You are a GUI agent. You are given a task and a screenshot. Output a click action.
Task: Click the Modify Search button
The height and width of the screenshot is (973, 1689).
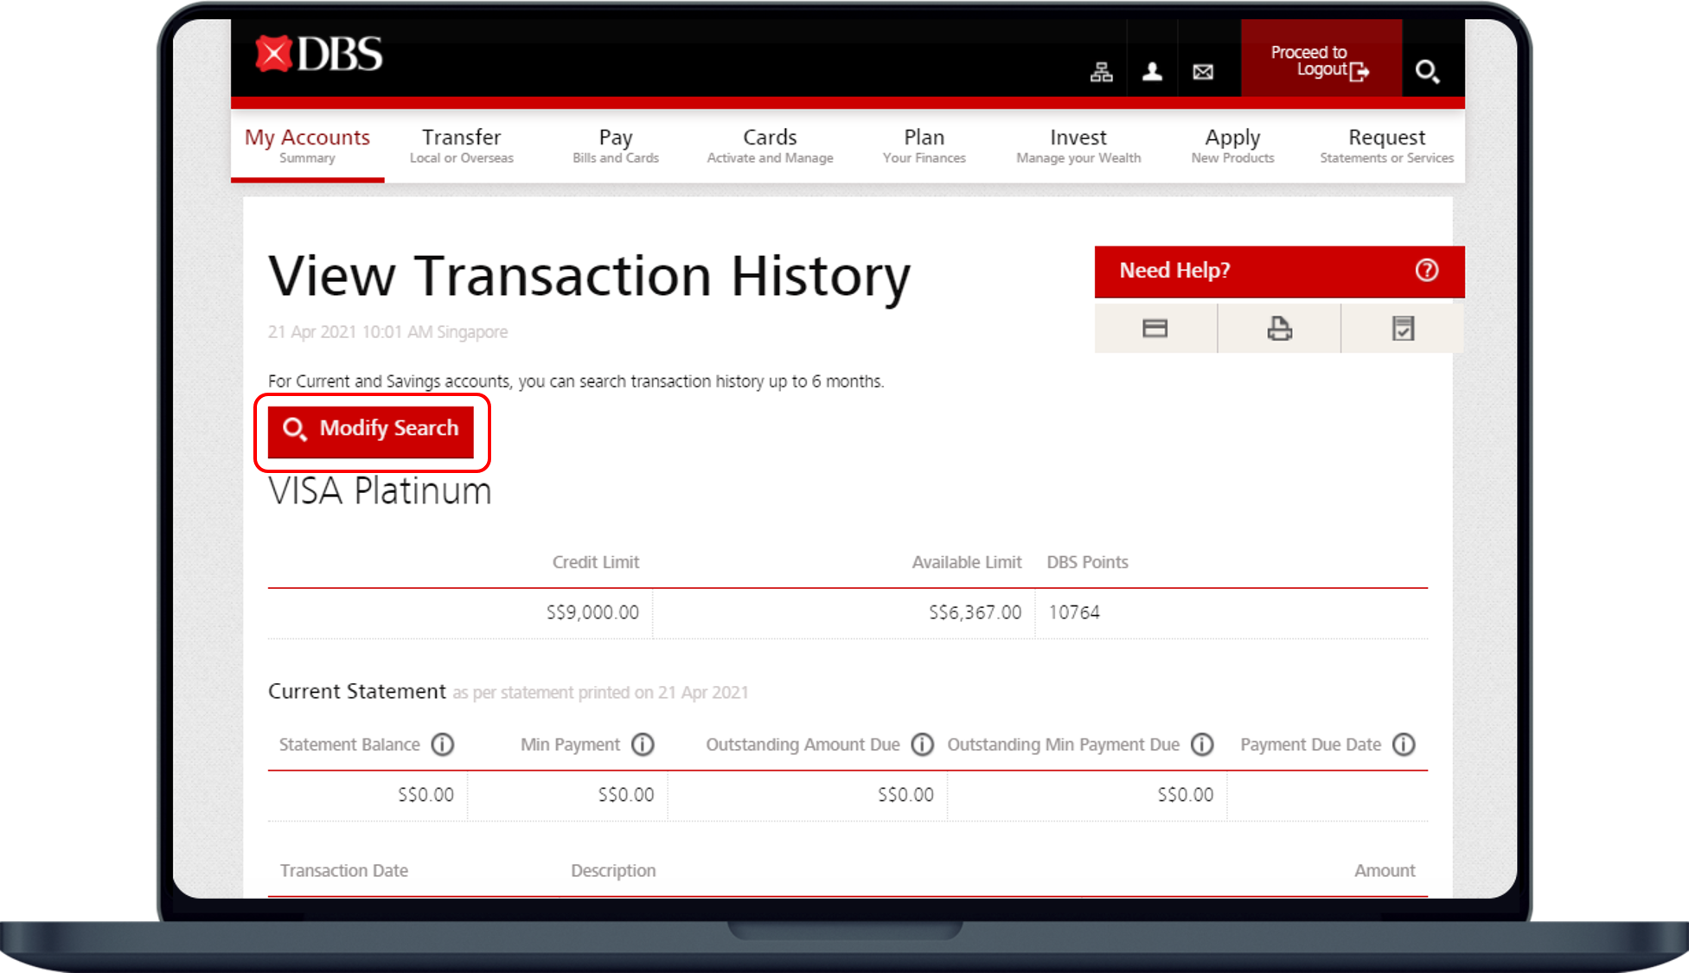pos(371,431)
